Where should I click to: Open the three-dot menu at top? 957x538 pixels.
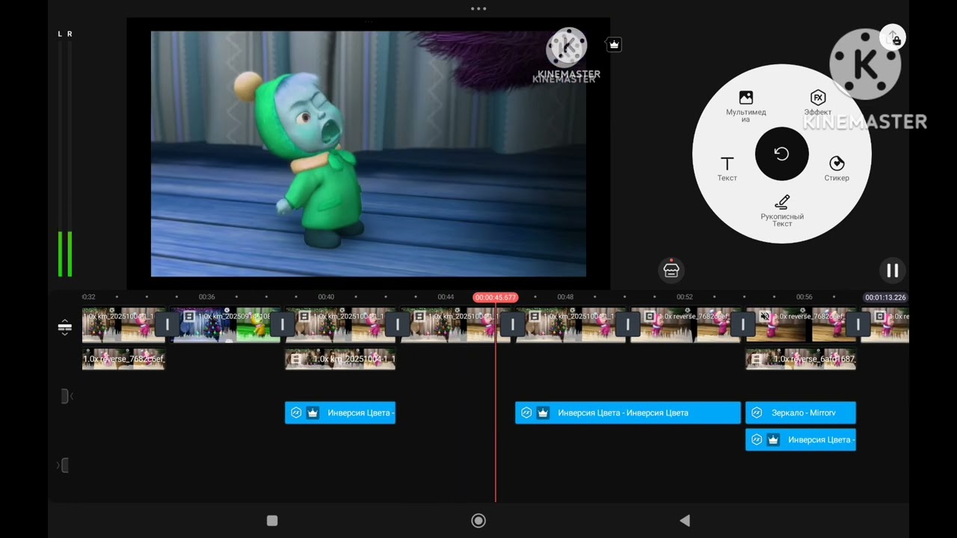pos(478,9)
